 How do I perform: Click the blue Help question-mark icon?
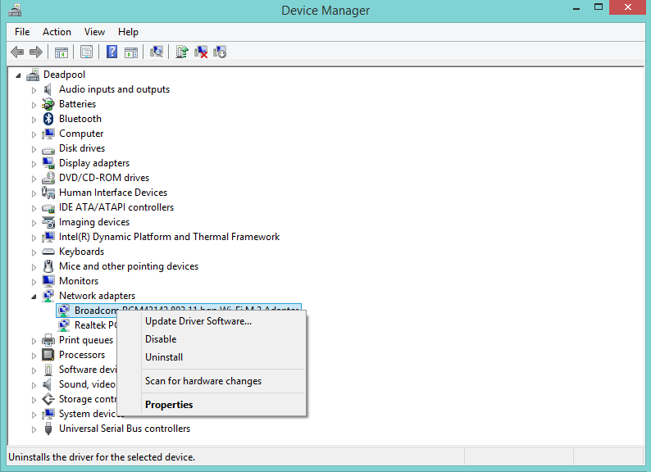pos(112,52)
